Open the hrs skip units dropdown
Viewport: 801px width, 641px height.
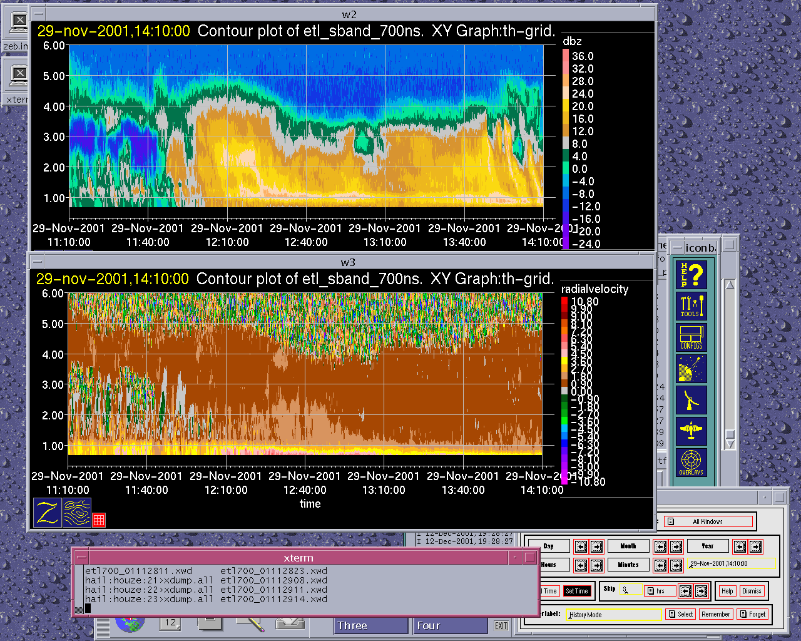[659, 591]
